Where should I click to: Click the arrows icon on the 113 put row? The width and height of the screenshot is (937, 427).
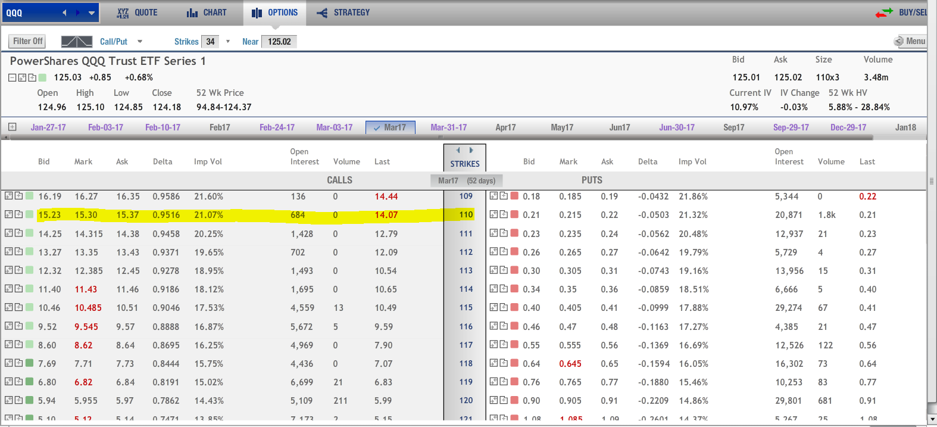pos(494,270)
